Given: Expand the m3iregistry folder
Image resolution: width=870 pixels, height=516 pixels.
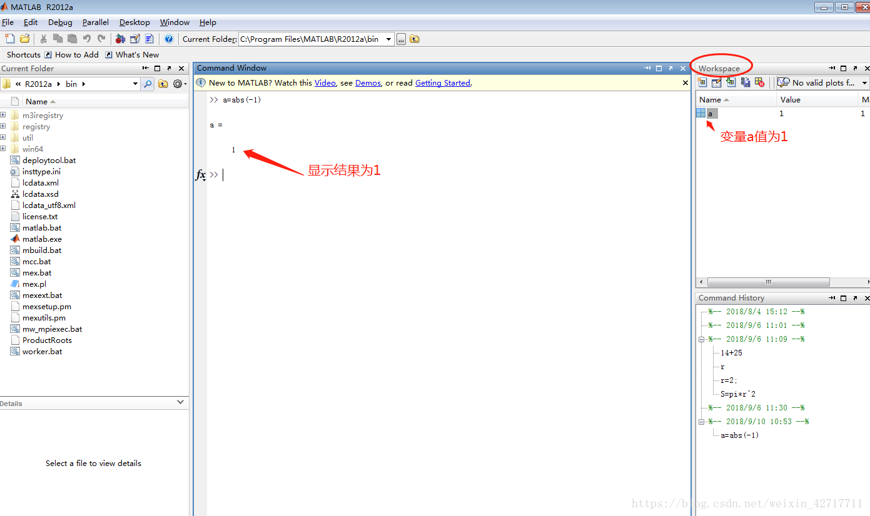Looking at the screenshot, I should tap(3, 115).
